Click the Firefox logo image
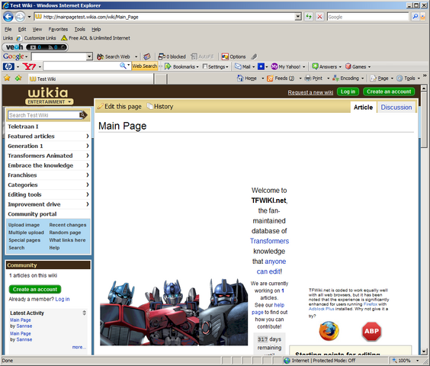Image resolution: width=430 pixels, height=366 pixels. [x=329, y=331]
